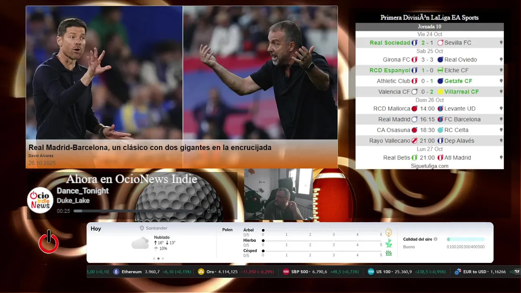Click the S&P 500 red badge icon
The height and width of the screenshot is (293, 521).
[x=286, y=272]
